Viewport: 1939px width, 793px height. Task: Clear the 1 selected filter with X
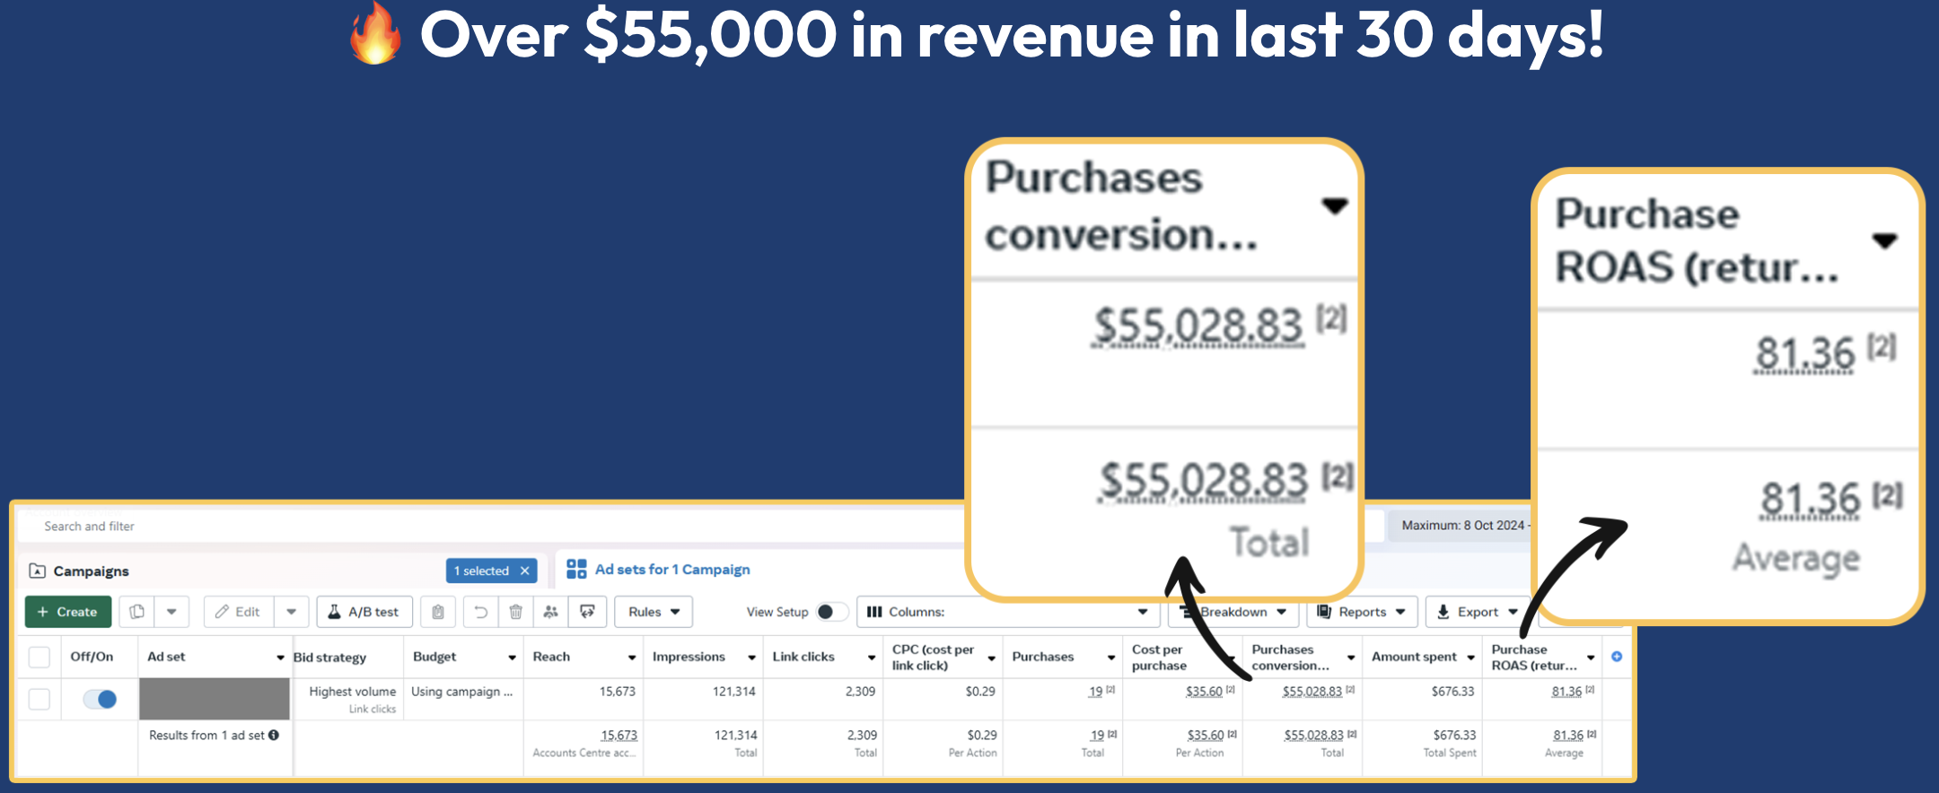pyautogui.click(x=525, y=571)
